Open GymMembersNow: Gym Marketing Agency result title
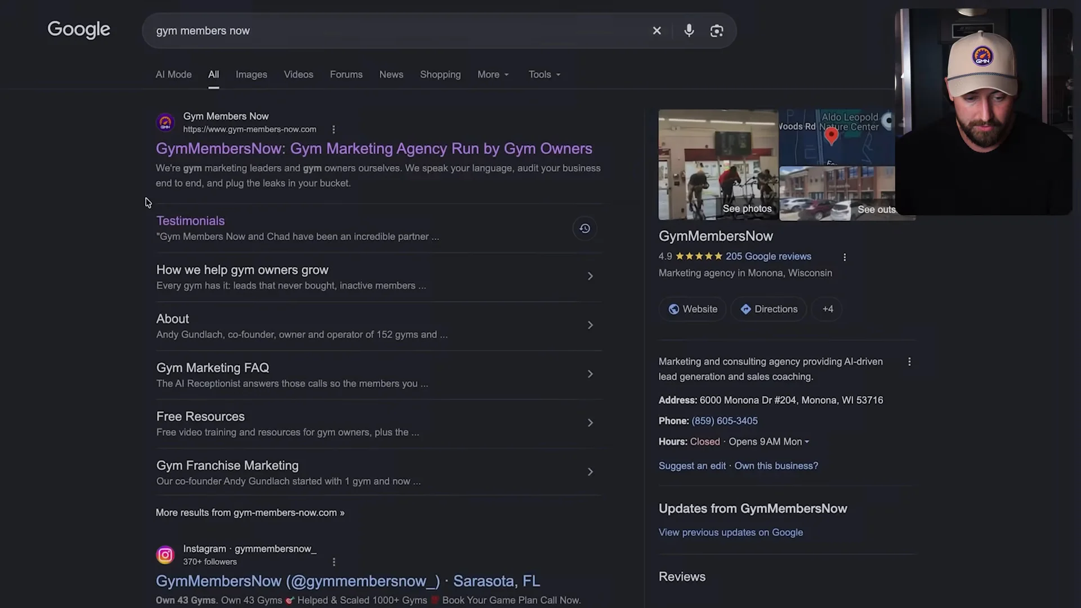Viewport: 1081px width, 608px height. [x=374, y=149]
